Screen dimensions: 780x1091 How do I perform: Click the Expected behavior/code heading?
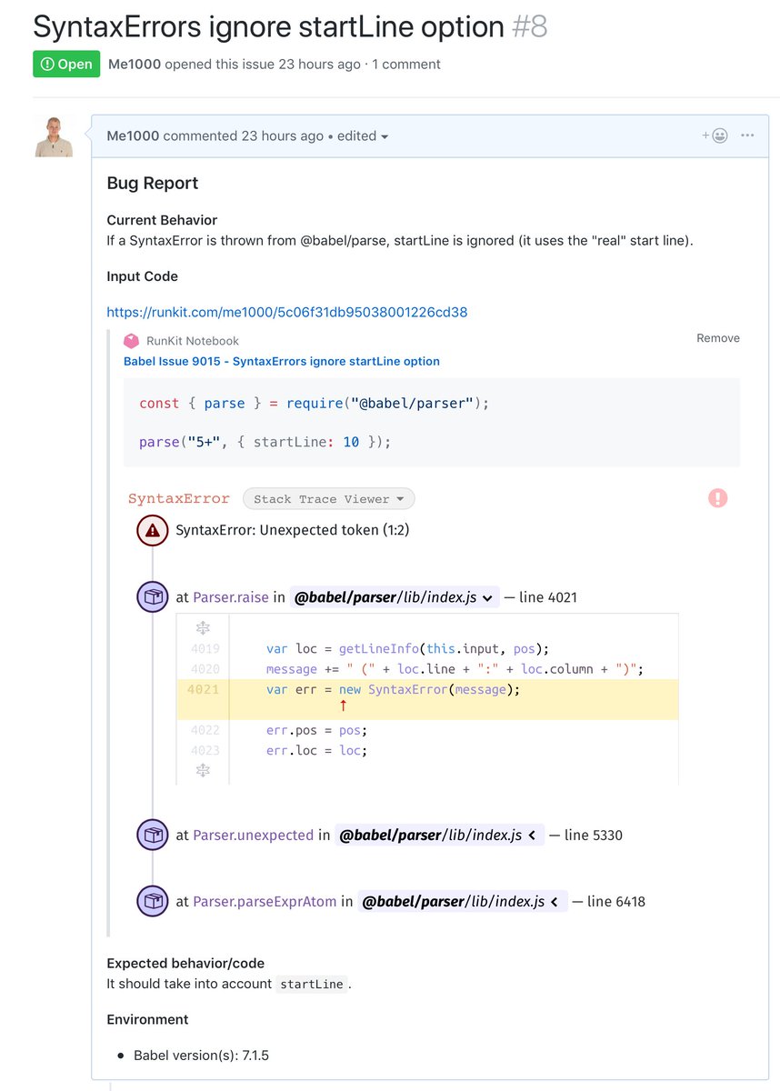click(185, 963)
